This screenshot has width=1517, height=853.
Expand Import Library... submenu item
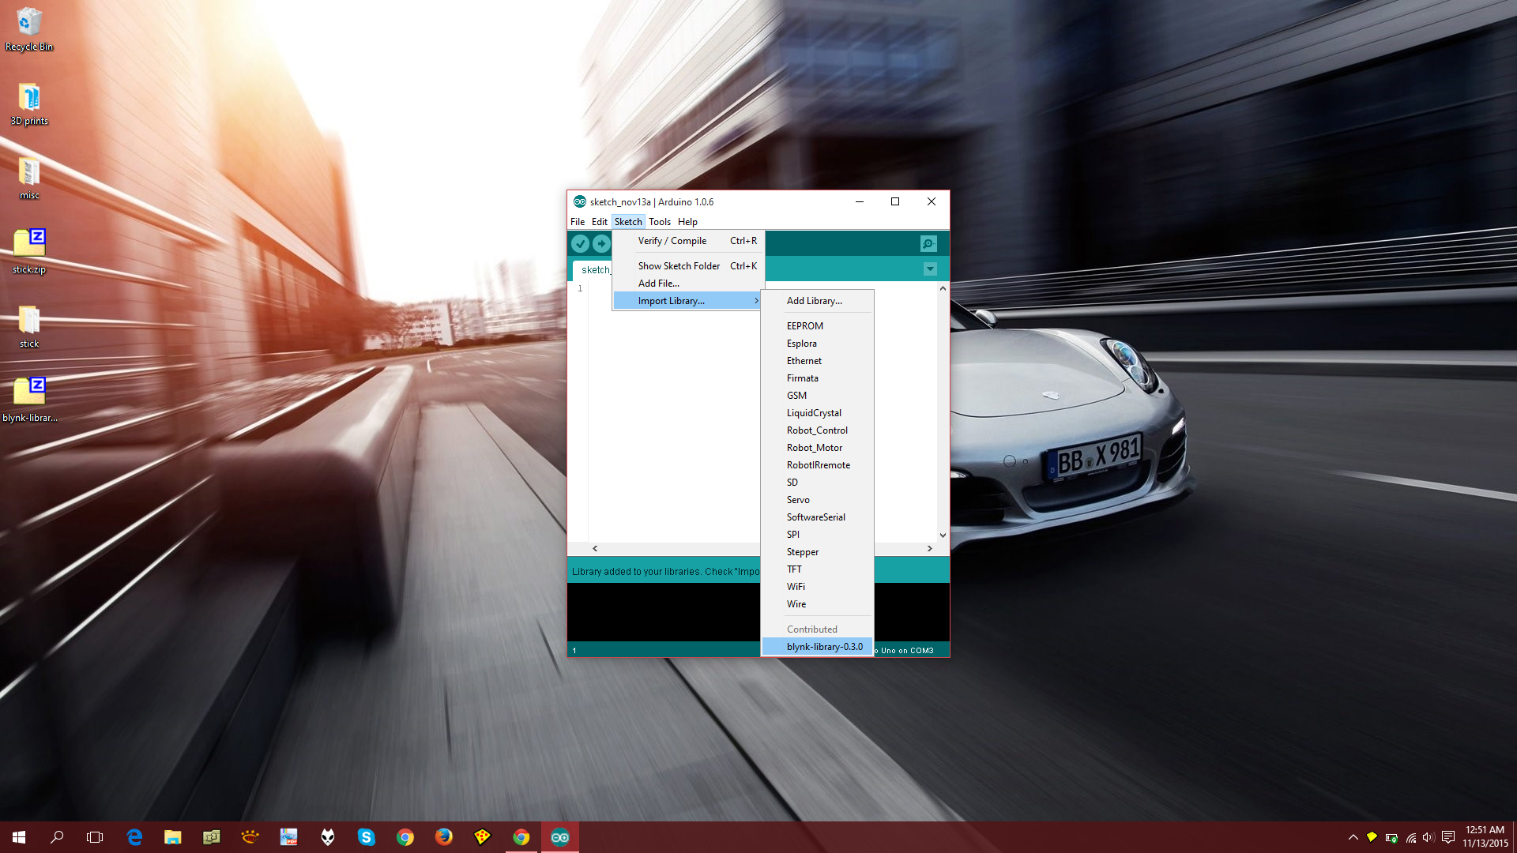point(688,301)
